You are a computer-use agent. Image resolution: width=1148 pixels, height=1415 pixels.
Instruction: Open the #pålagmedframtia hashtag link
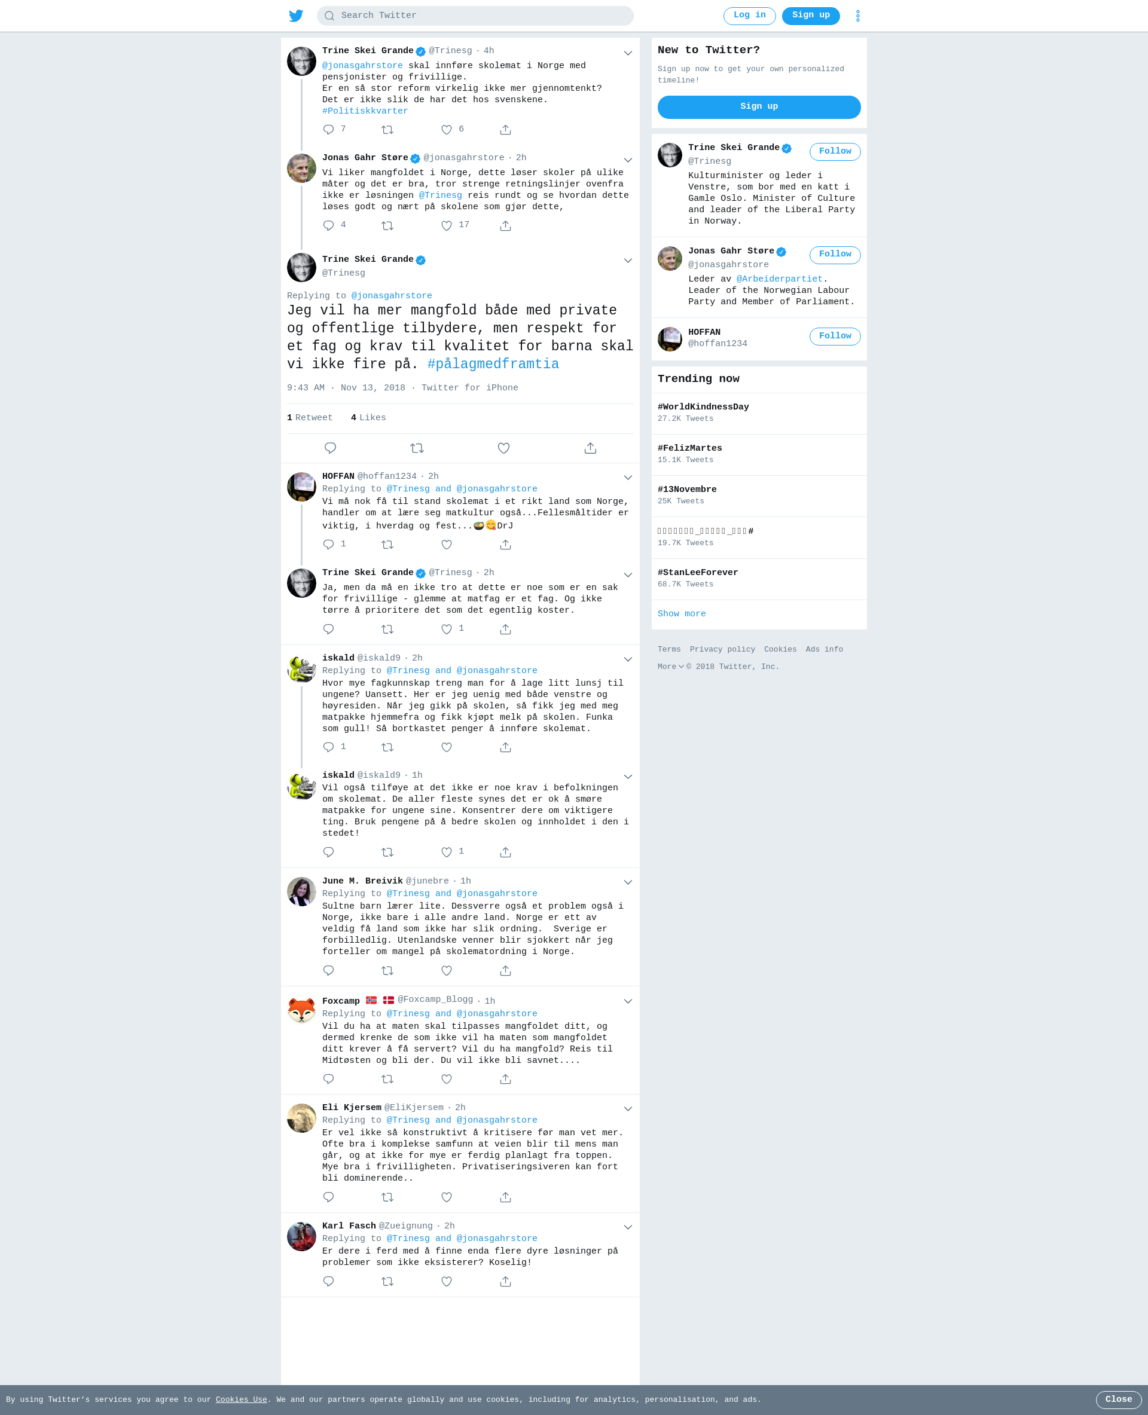click(493, 364)
